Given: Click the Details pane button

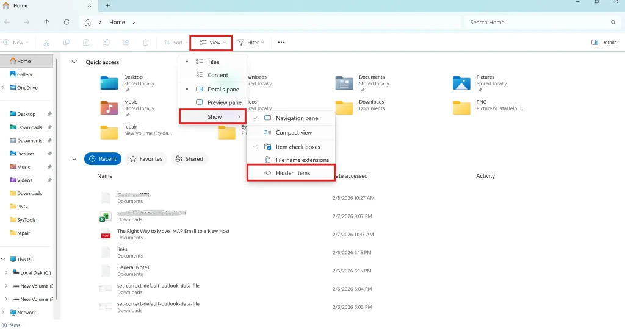Looking at the screenshot, I should [x=604, y=42].
